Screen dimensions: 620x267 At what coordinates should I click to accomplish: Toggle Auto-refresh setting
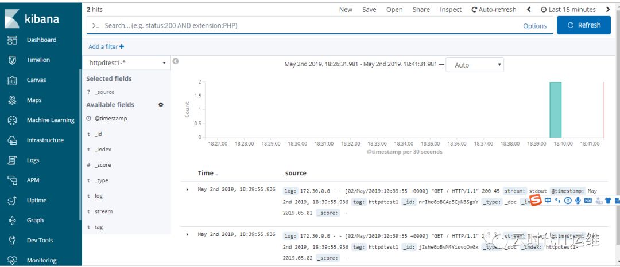pyautogui.click(x=494, y=10)
